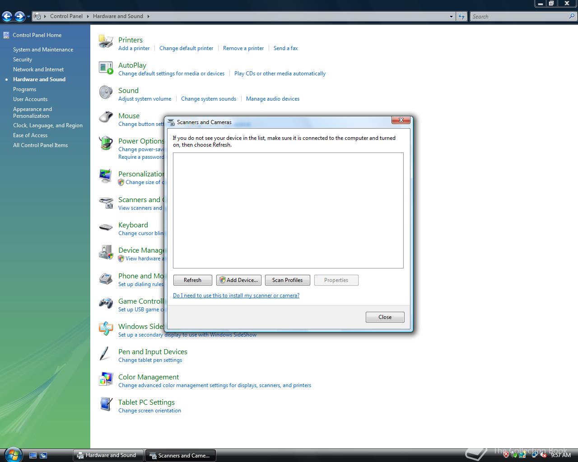
Task: Click Adjust system volume link
Action: click(144, 99)
